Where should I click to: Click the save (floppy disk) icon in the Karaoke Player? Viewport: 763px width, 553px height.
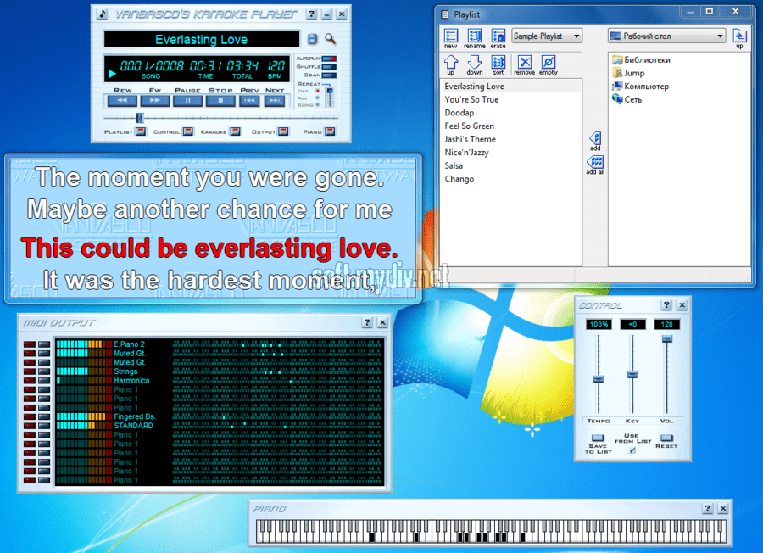click(x=312, y=40)
